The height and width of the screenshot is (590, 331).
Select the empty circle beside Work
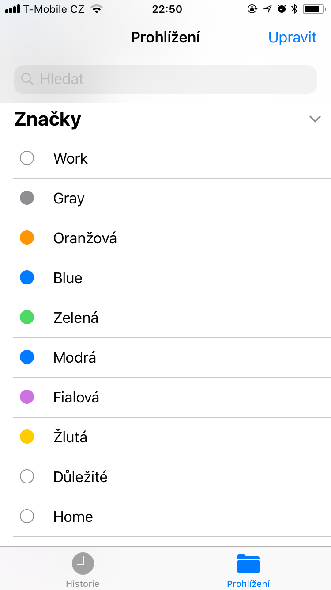pyautogui.click(x=27, y=158)
